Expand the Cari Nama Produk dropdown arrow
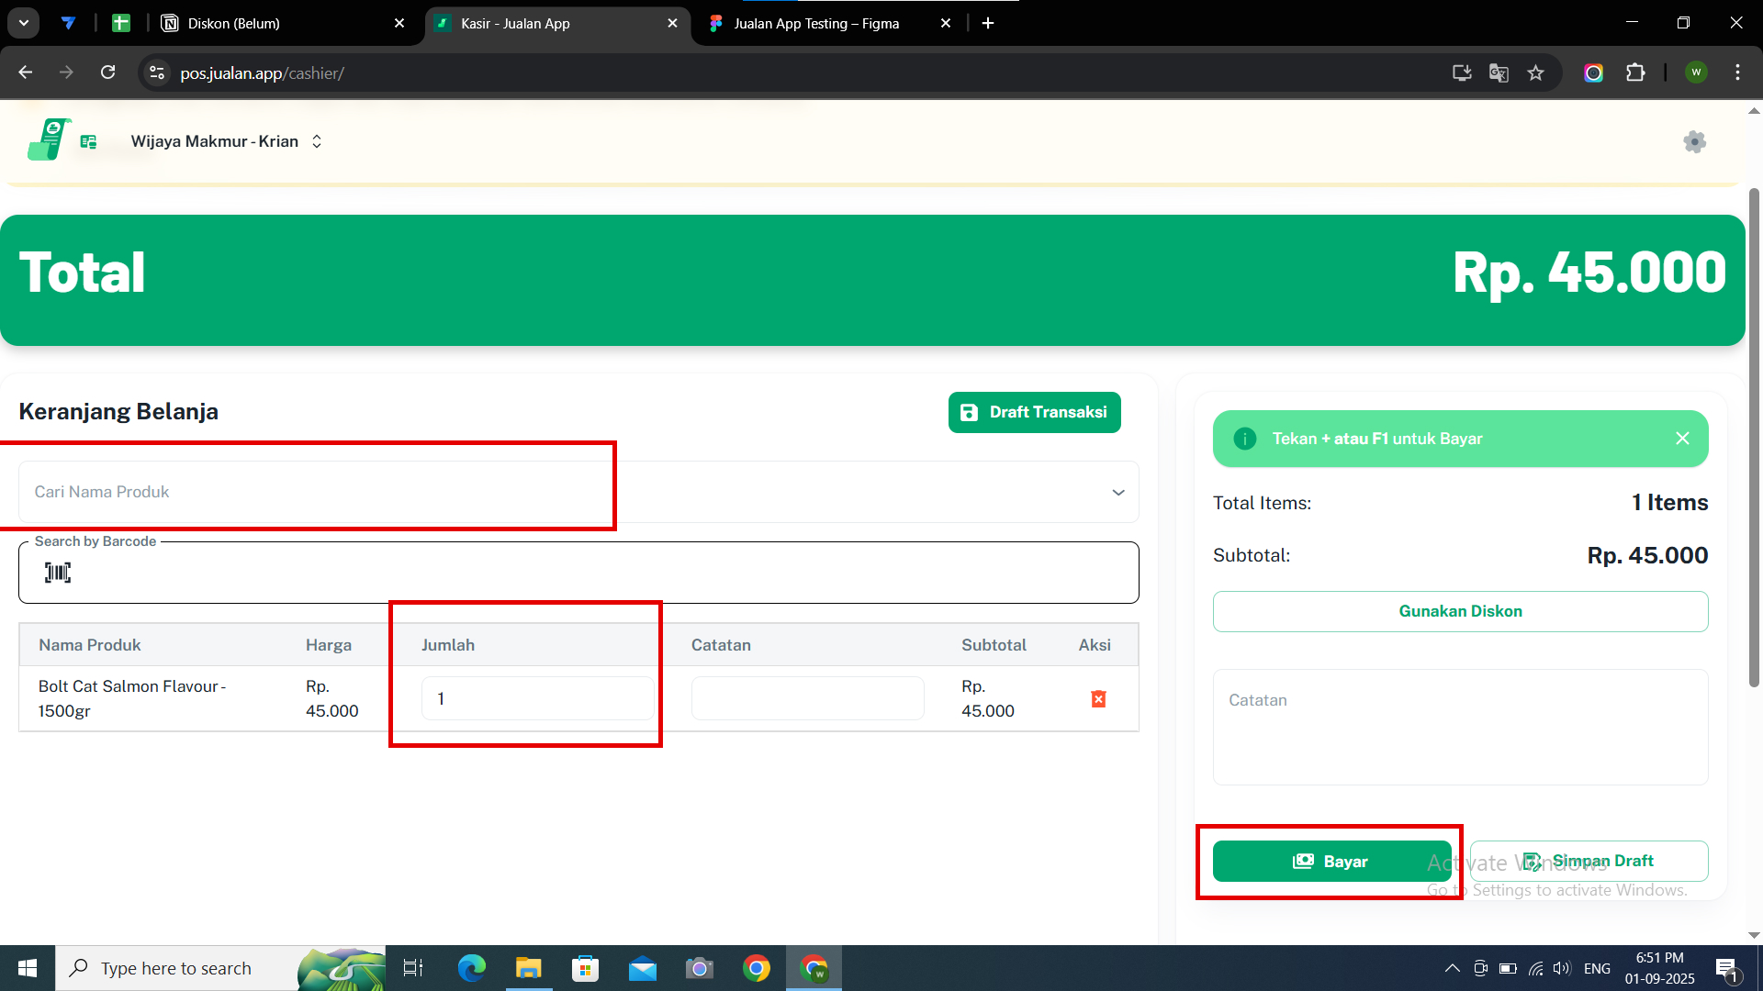The width and height of the screenshot is (1763, 991). (x=1117, y=493)
